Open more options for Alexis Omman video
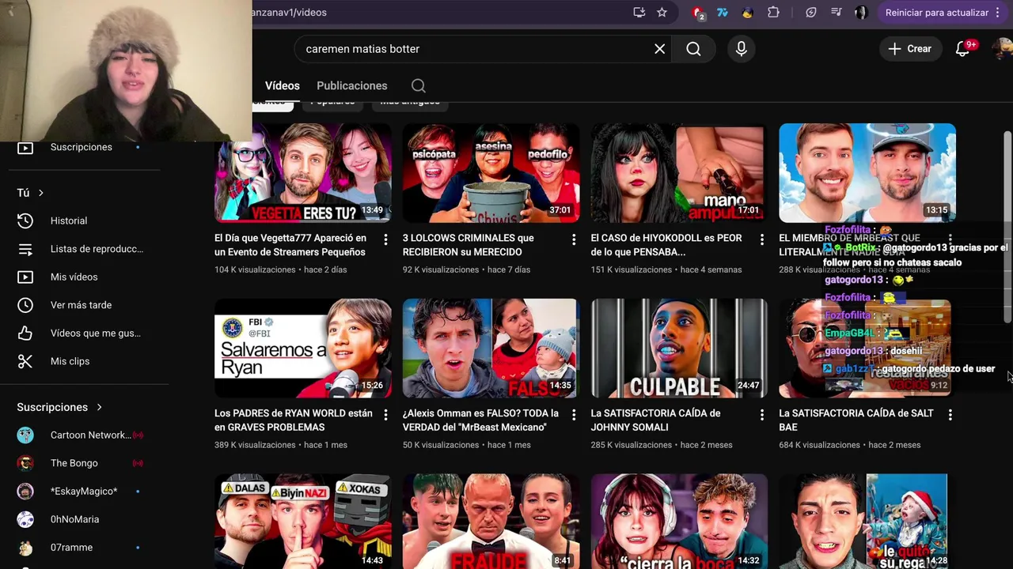This screenshot has width=1013, height=569. click(574, 414)
